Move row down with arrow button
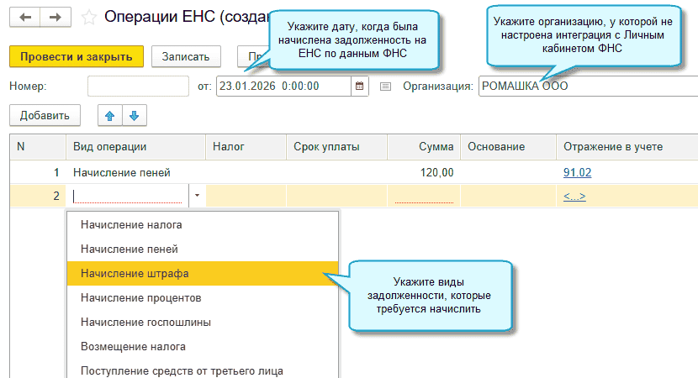Viewport: 698px width, 378px height. click(x=134, y=115)
